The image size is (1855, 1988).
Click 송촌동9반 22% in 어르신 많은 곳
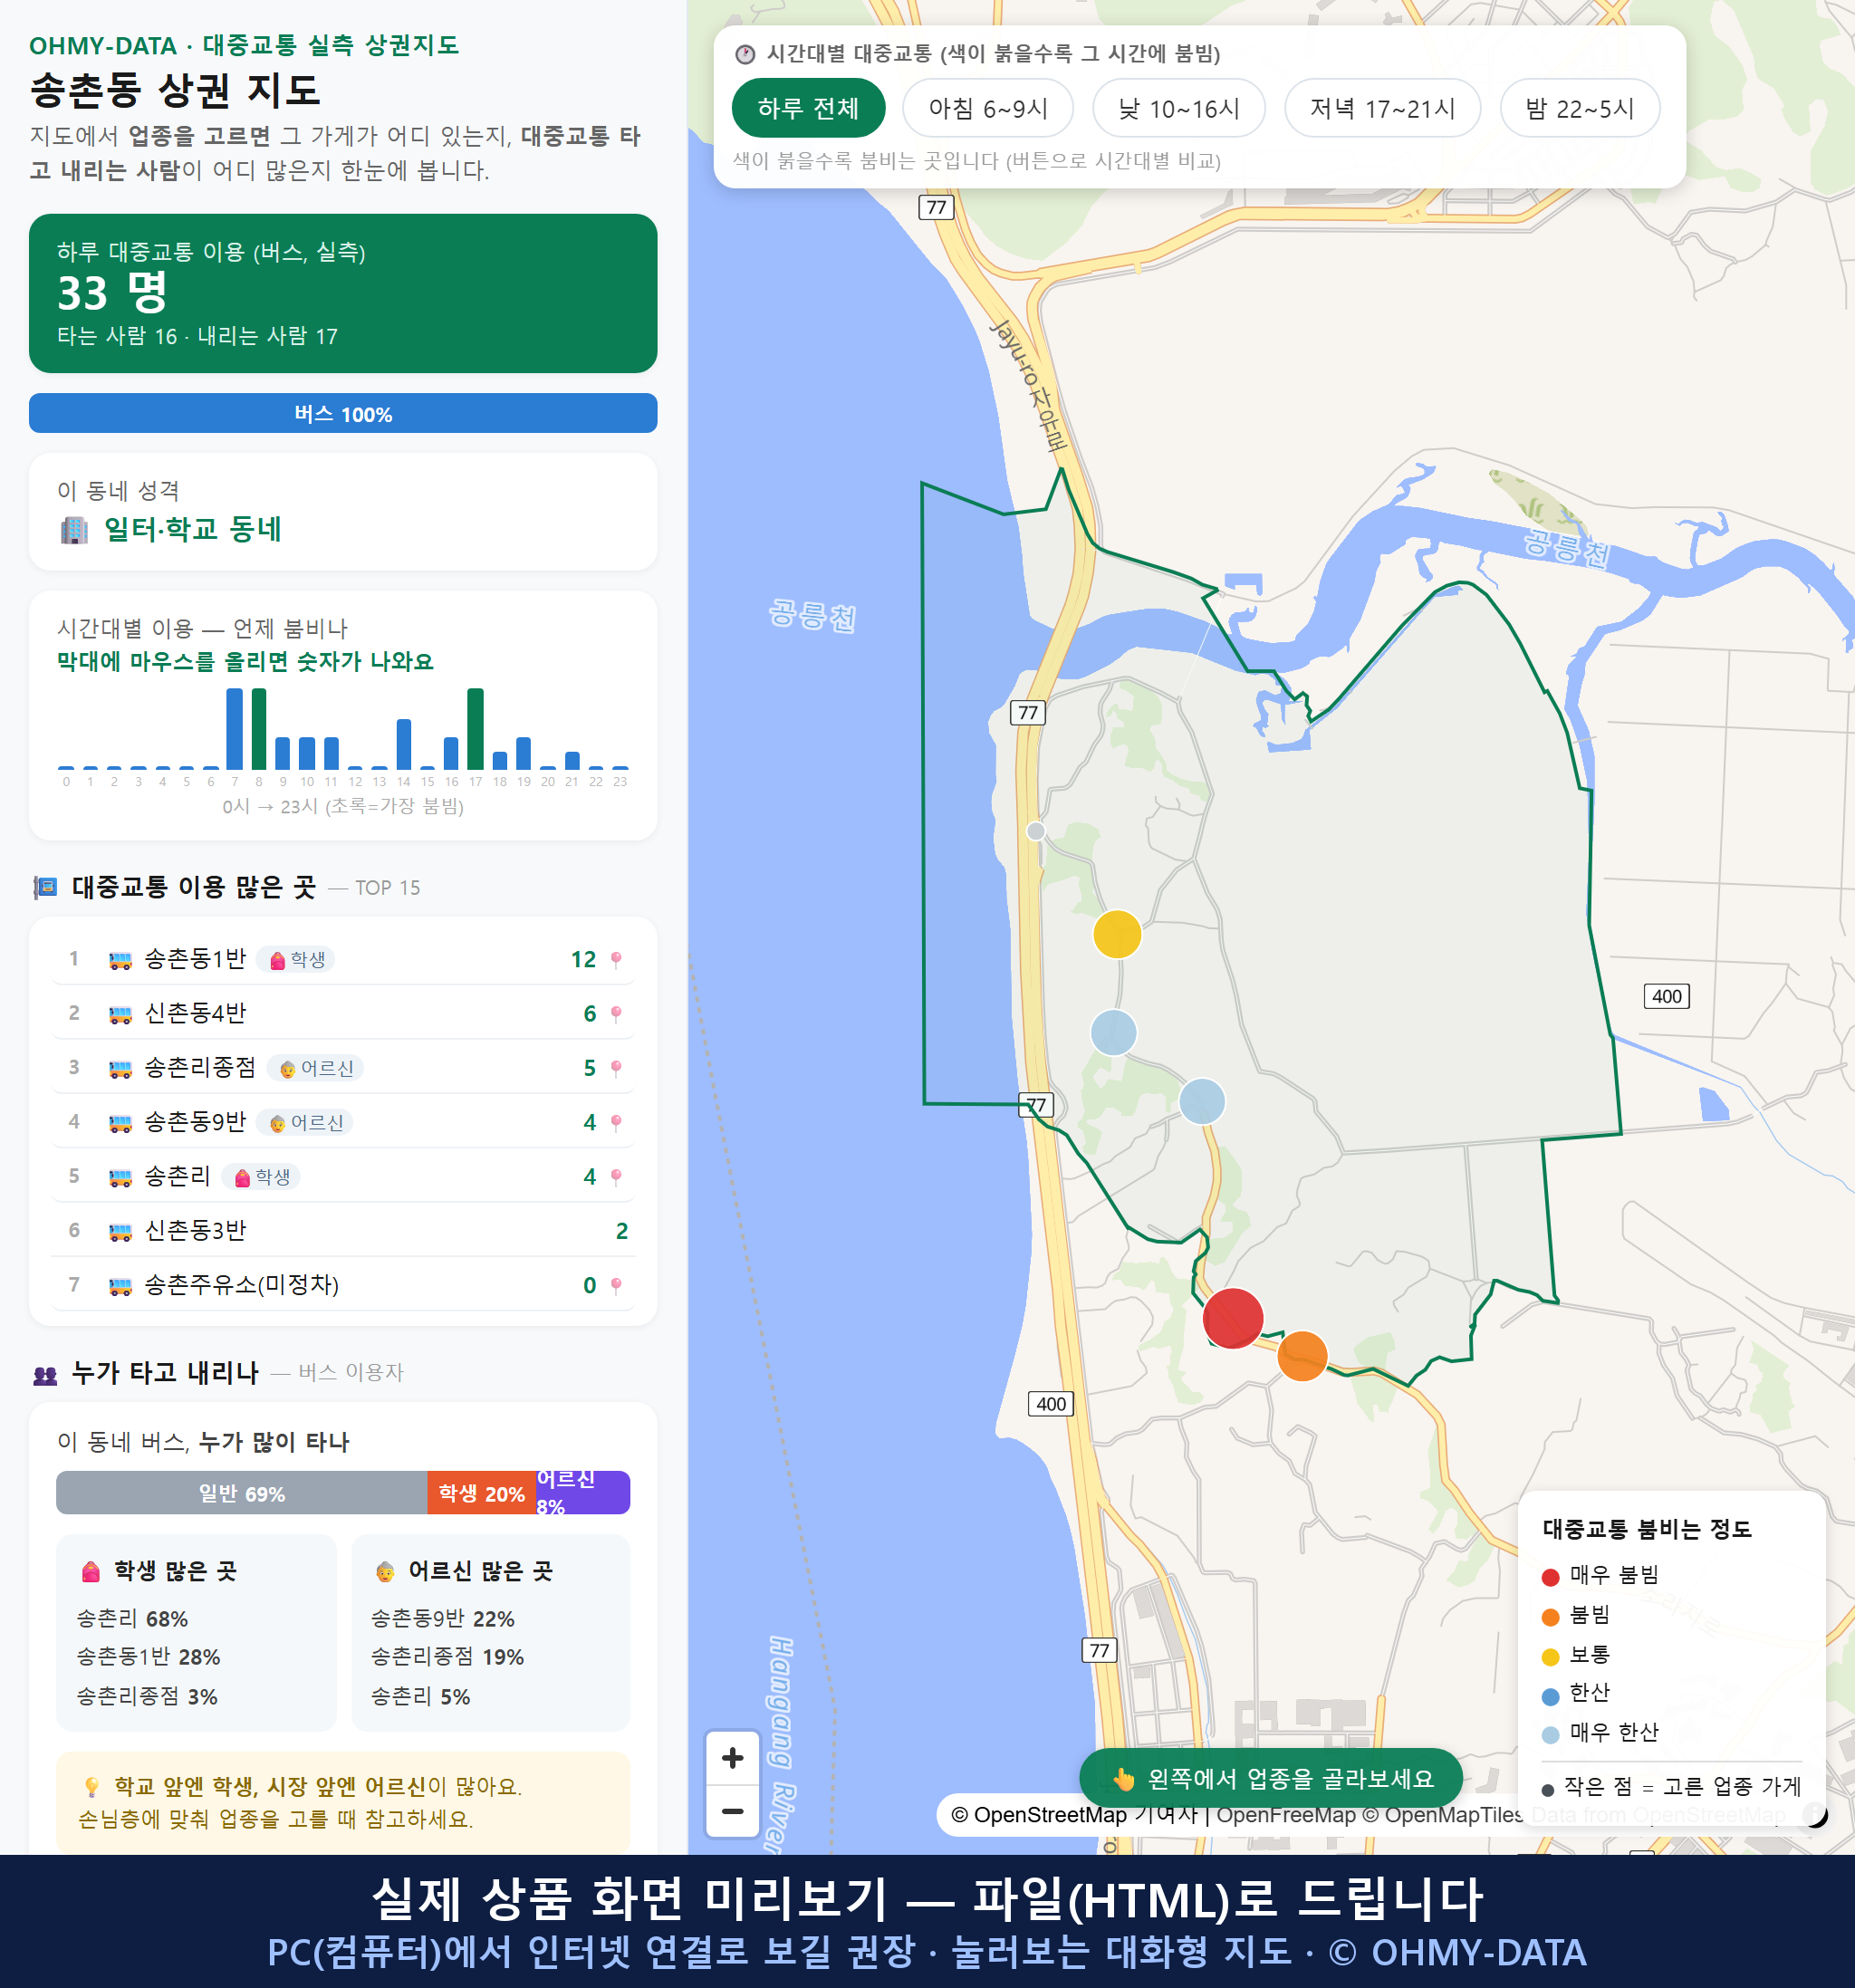tap(442, 1618)
